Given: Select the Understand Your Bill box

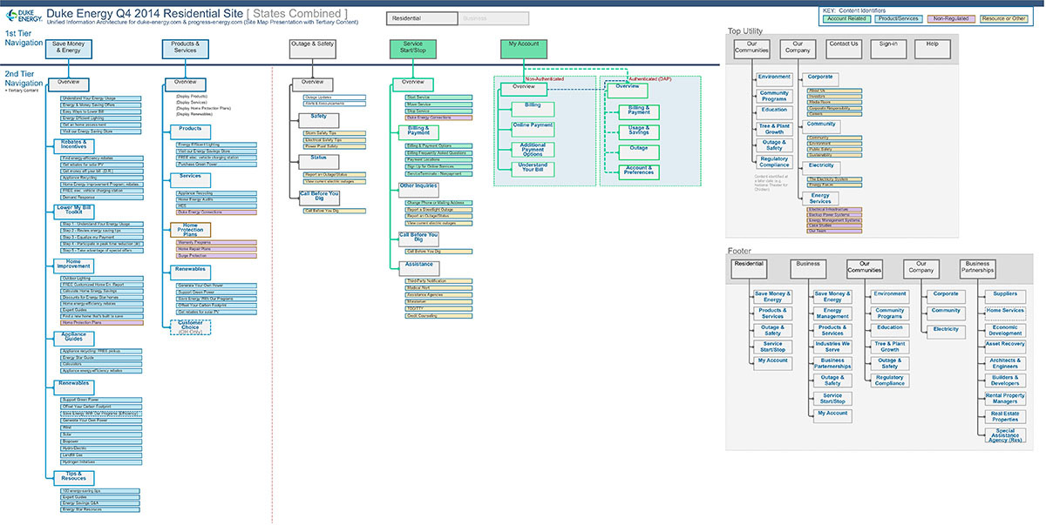Looking at the screenshot, I should pyautogui.click(x=533, y=169).
